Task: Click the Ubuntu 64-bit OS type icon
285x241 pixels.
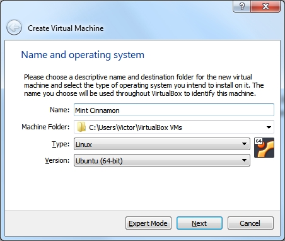Action: [x=264, y=148]
